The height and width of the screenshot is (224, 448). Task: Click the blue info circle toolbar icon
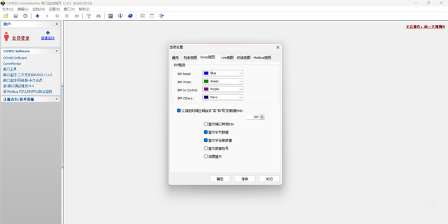(x=120, y=16)
